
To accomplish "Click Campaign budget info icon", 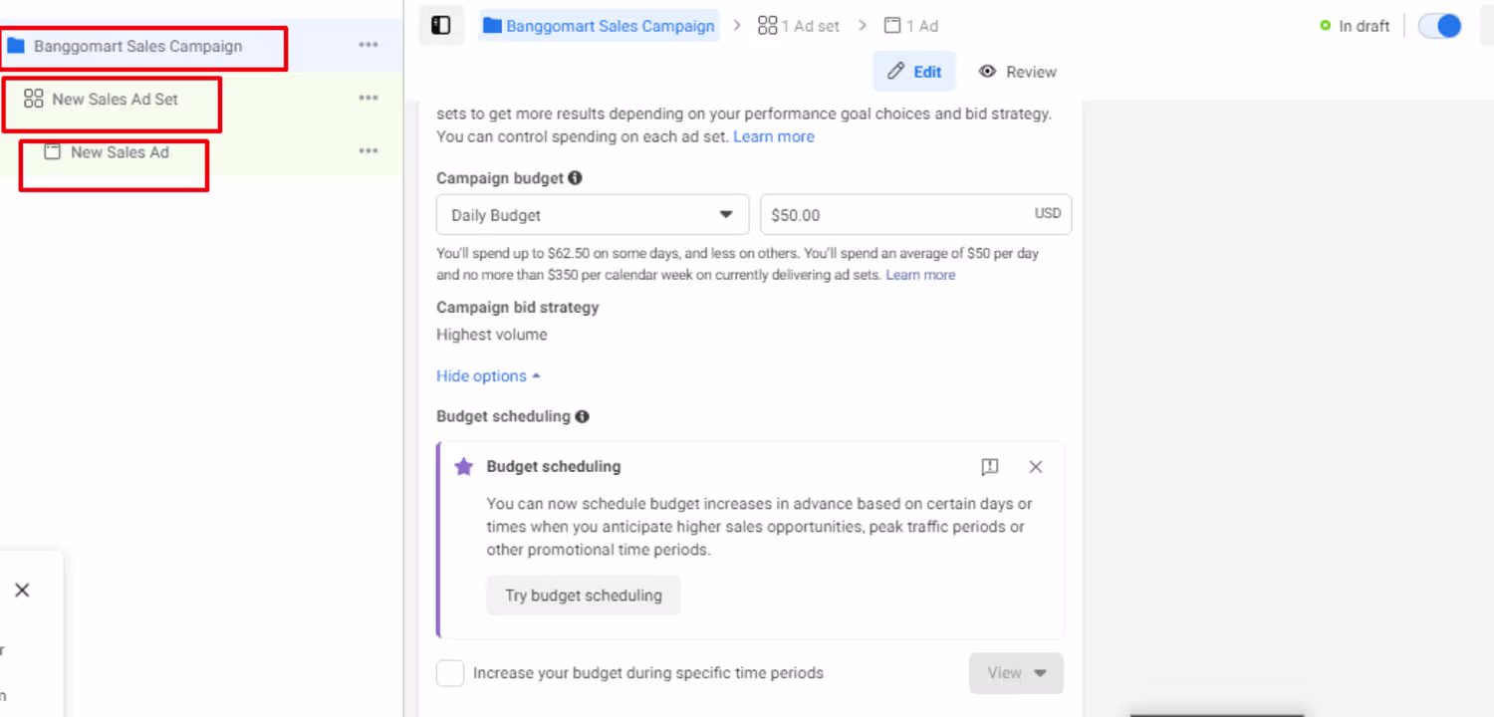I will tap(575, 178).
